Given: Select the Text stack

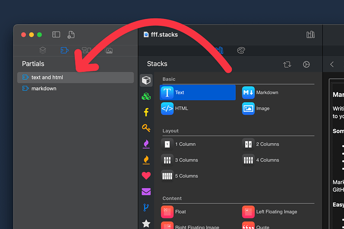Looking at the screenshot, I should 197,92.
